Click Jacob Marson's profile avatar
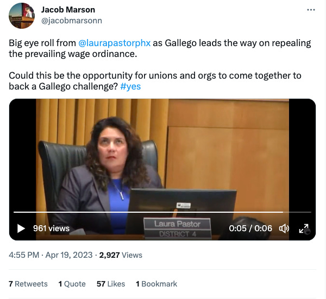 point(22,16)
